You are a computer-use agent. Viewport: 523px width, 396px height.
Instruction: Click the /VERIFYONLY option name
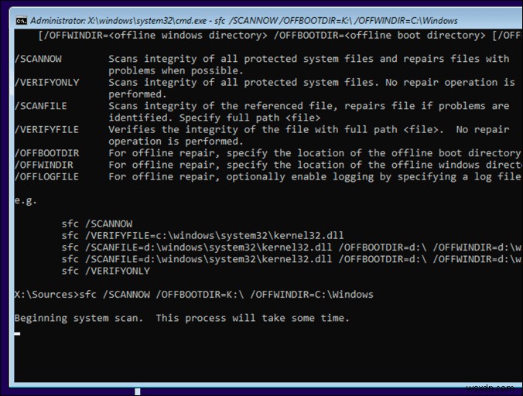coord(46,82)
